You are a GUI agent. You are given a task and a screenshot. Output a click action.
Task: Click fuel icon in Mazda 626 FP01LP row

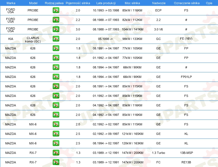tap(56, 77)
